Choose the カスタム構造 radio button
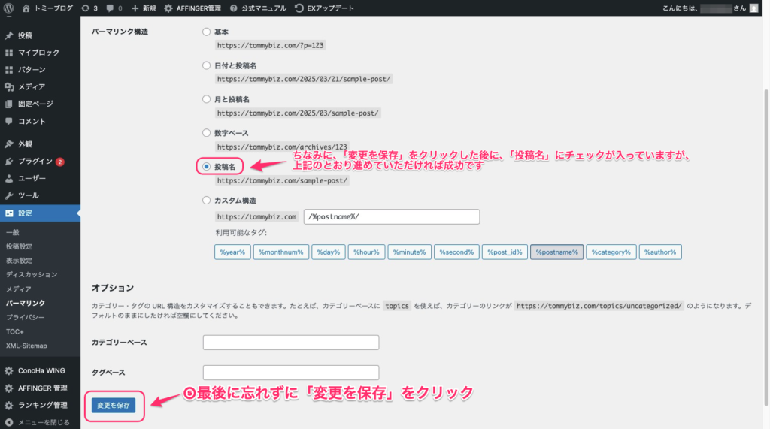This screenshot has height=429, width=770. click(207, 201)
